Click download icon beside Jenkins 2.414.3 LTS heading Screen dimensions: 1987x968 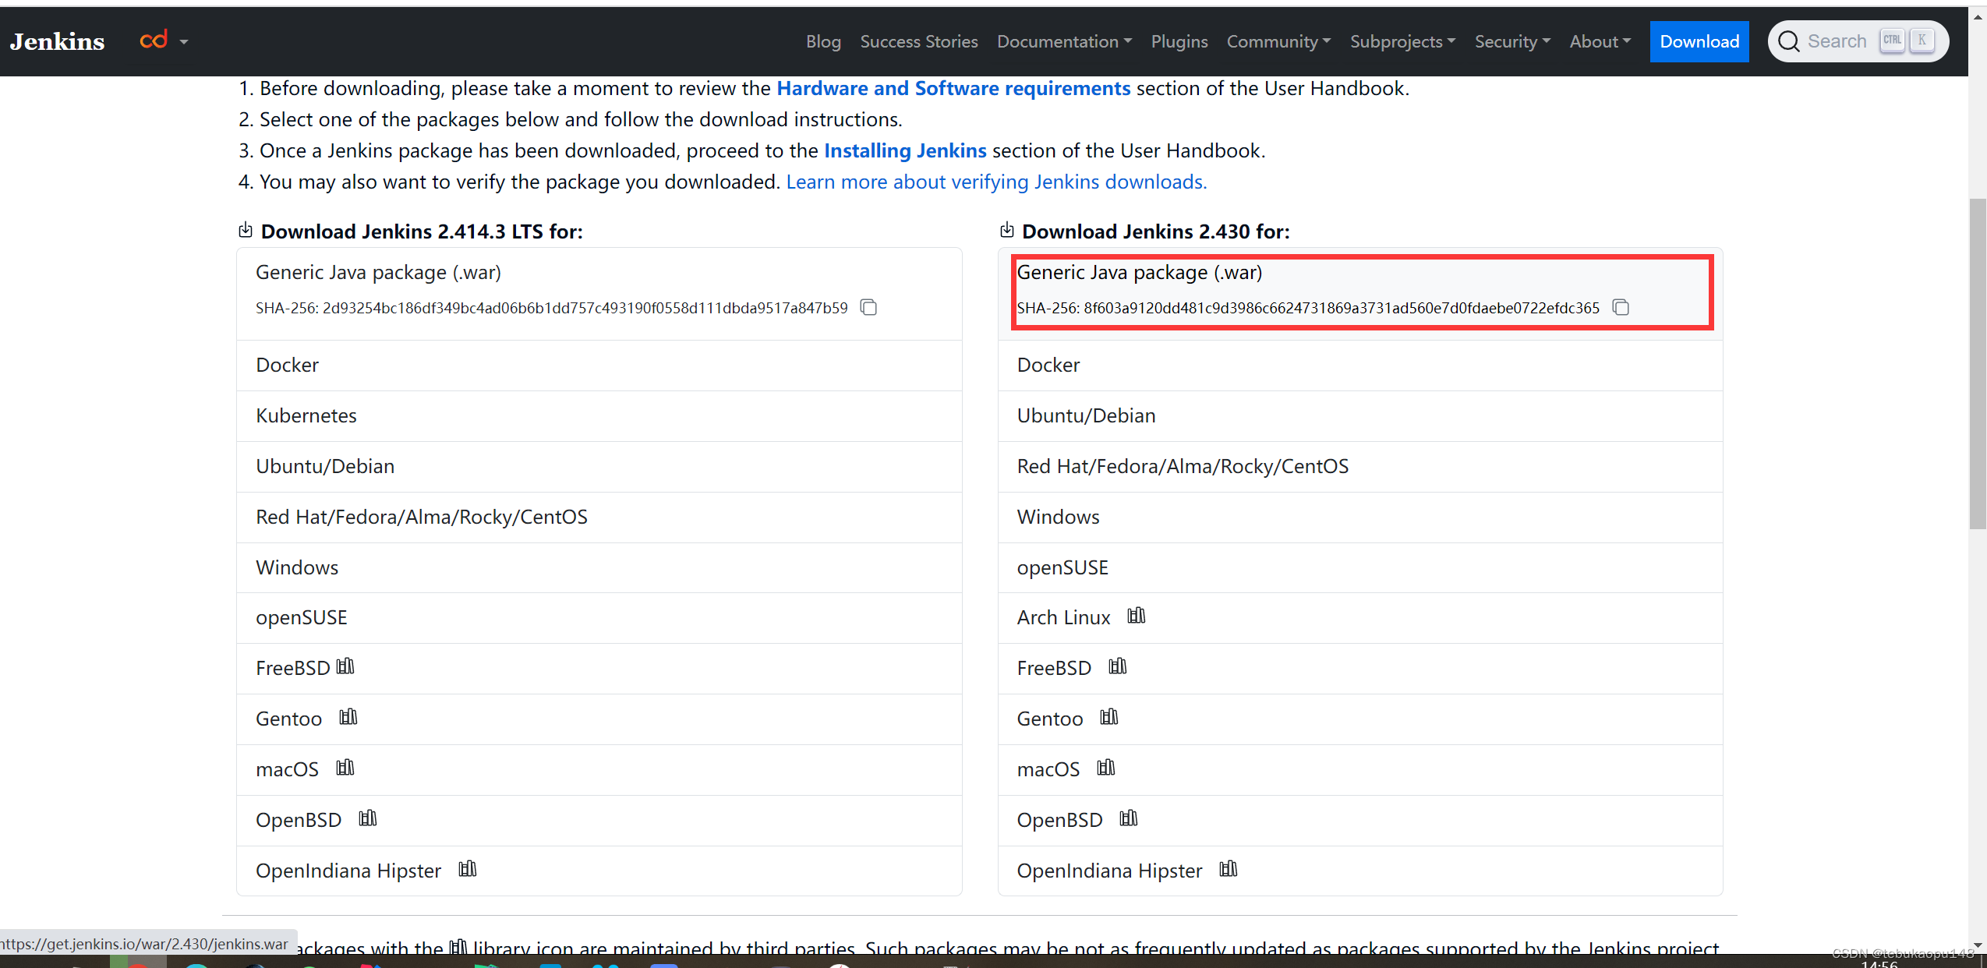click(x=246, y=229)
